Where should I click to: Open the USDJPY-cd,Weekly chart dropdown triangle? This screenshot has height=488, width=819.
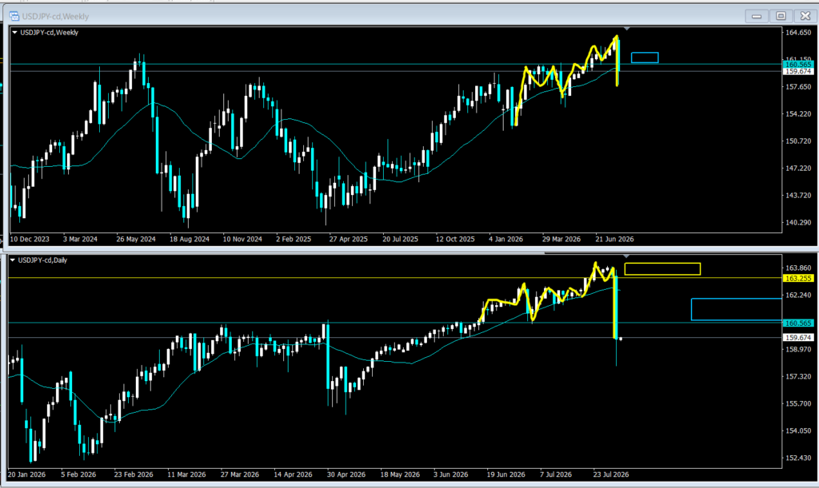[14, 32]
